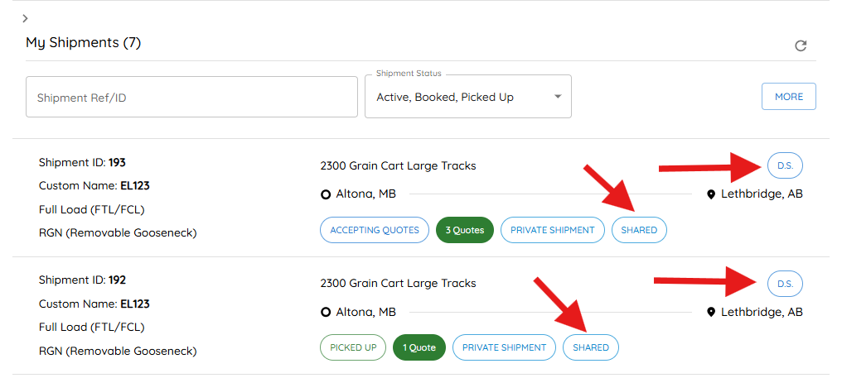
Task: Click D.S. badge on shipment 192
Action: [785, 285]
